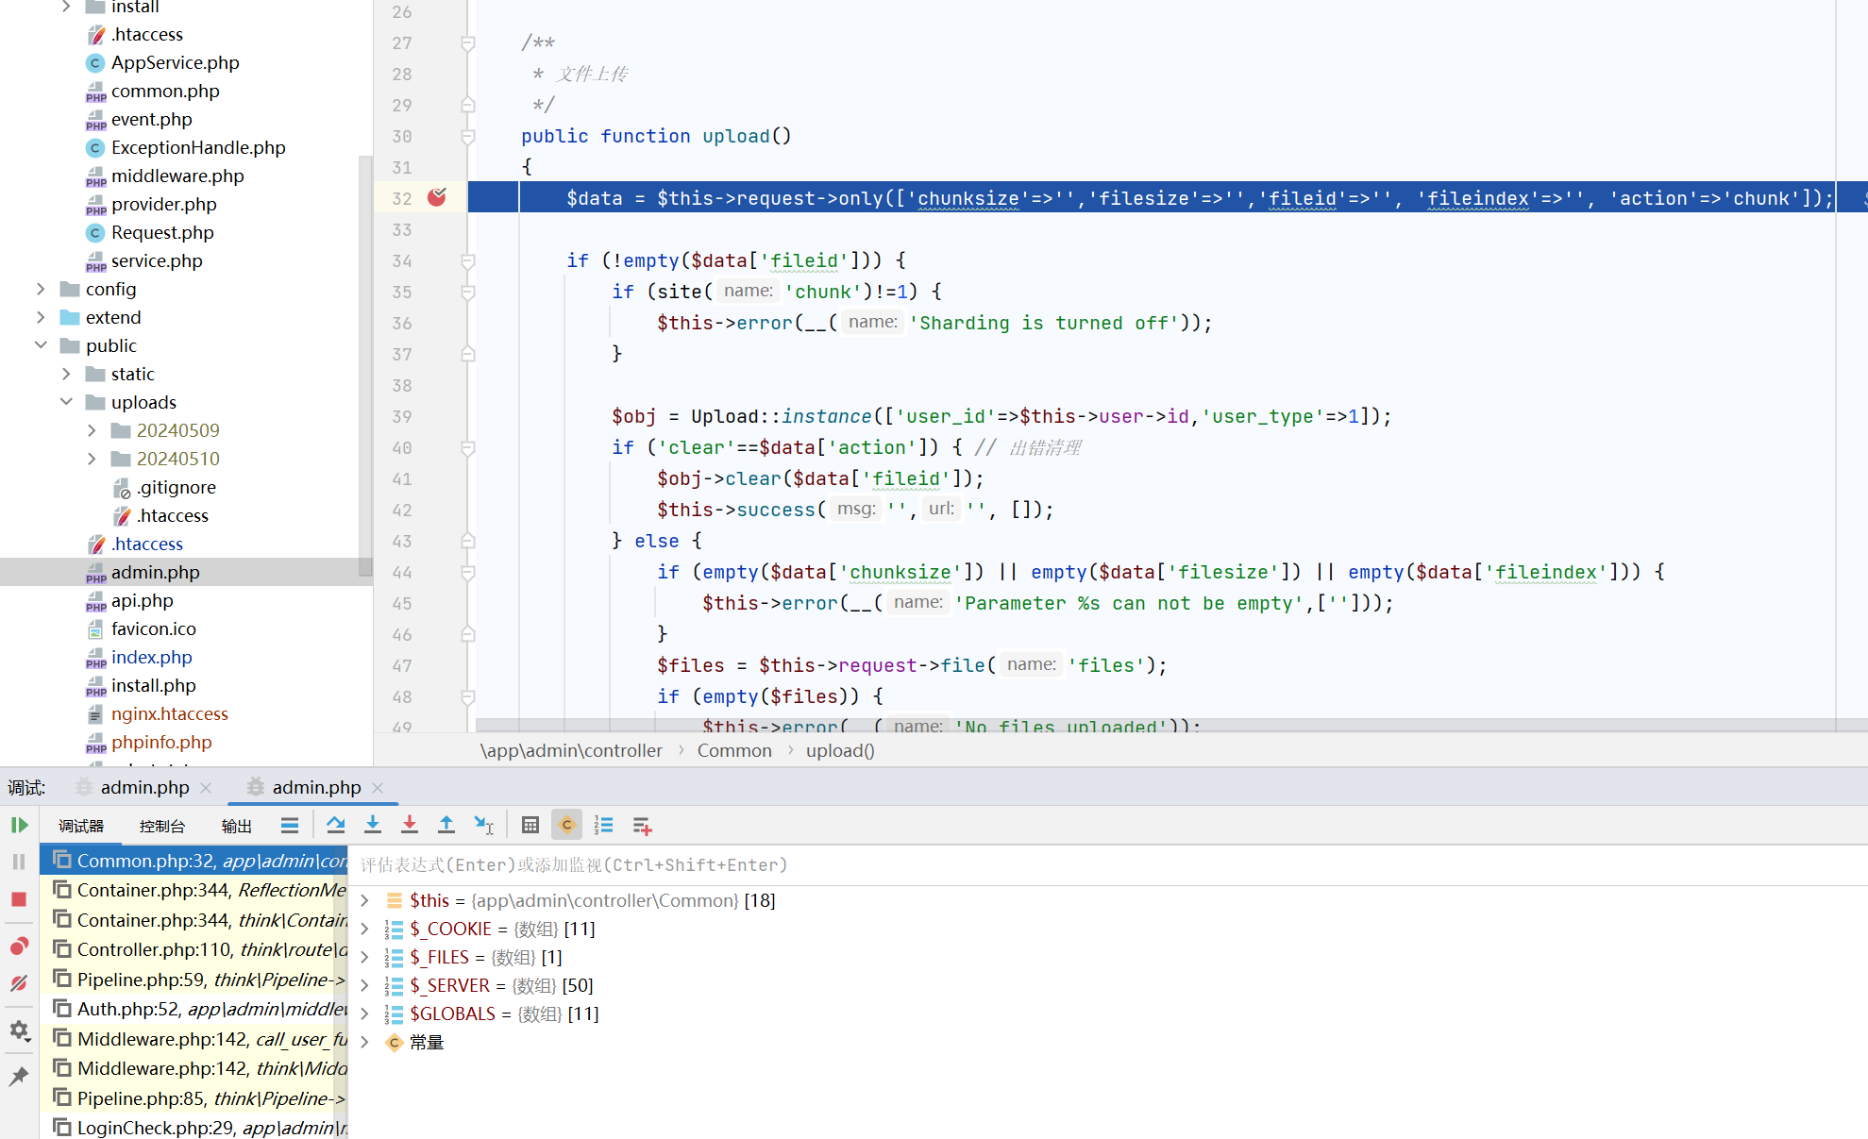Select the Pipeline.php:59 stack frame
1868x1139 pixels.
[194, 980]
